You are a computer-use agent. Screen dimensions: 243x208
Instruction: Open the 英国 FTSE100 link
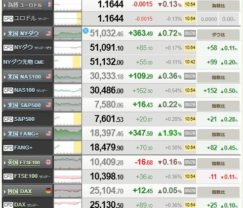24,162
